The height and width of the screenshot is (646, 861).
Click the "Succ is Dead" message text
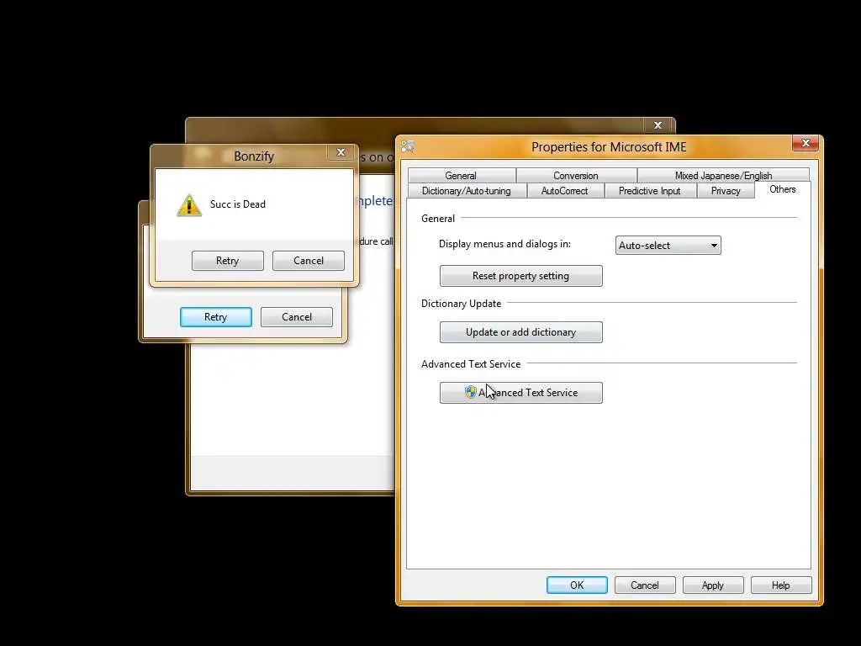(x=238, y=204)
